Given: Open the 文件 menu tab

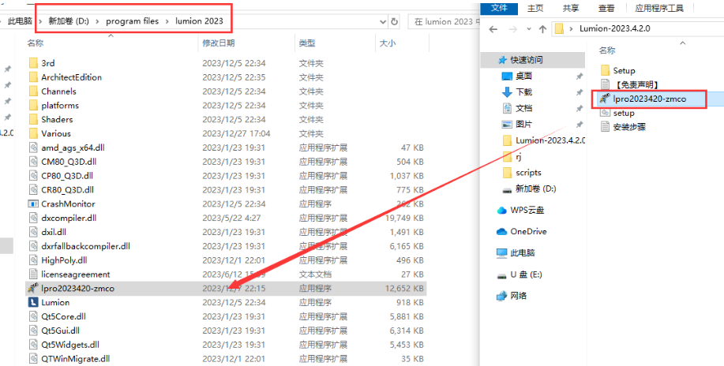Looking at the screenshot, I should click(x=499, y=8).
